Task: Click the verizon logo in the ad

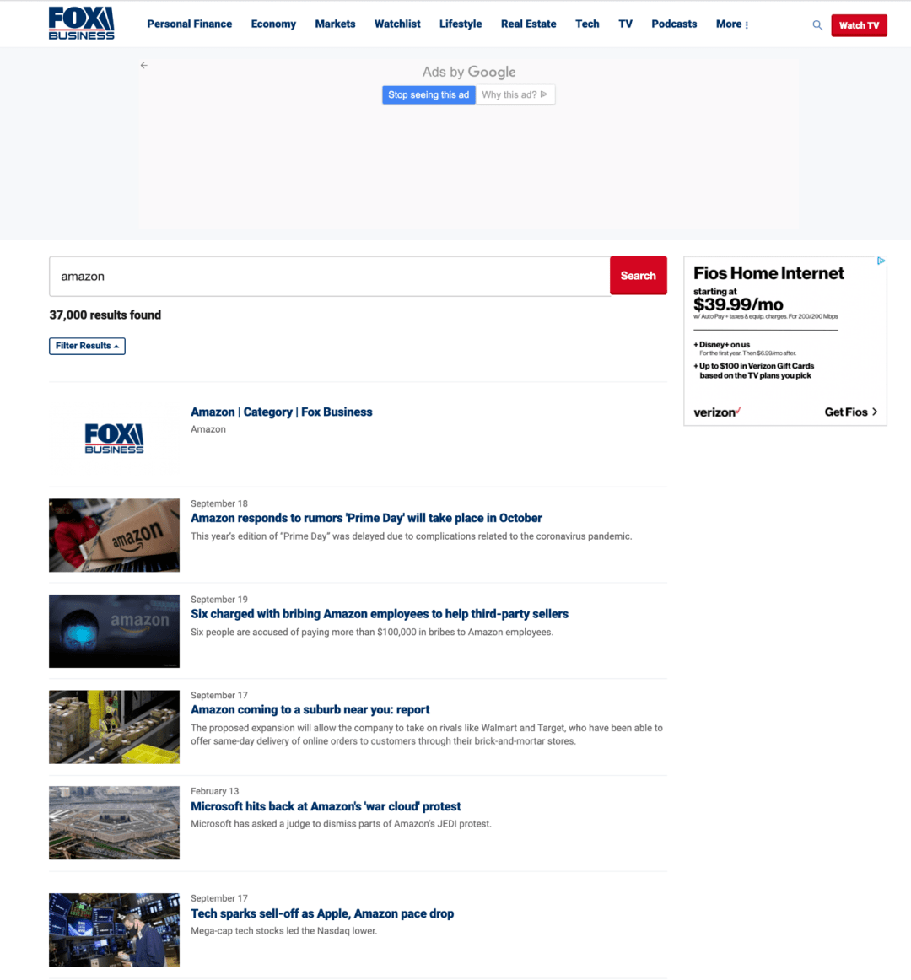Action: pos(717,412)
